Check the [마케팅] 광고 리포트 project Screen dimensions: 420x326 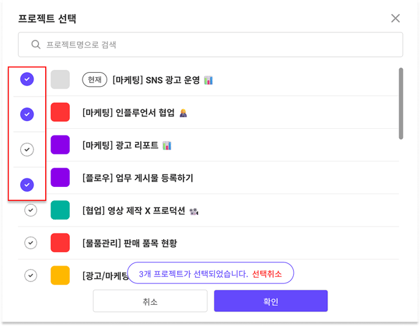coord(27,150)
